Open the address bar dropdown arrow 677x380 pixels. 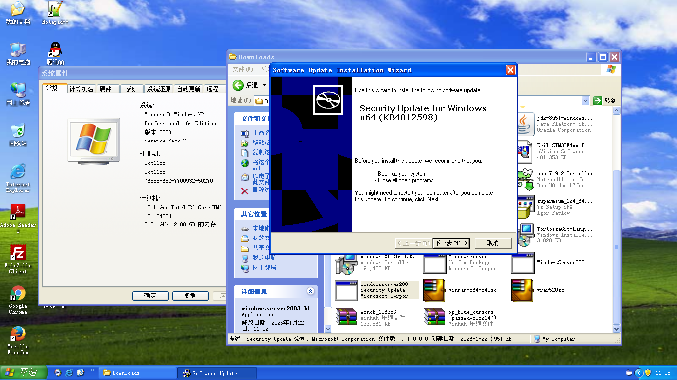[x=585, y=101]
